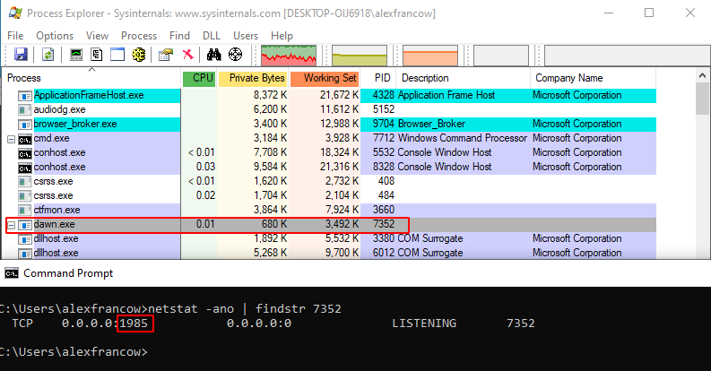Collapse the cmd.exe process tree

pyautogui.click(x=12, y=139)
